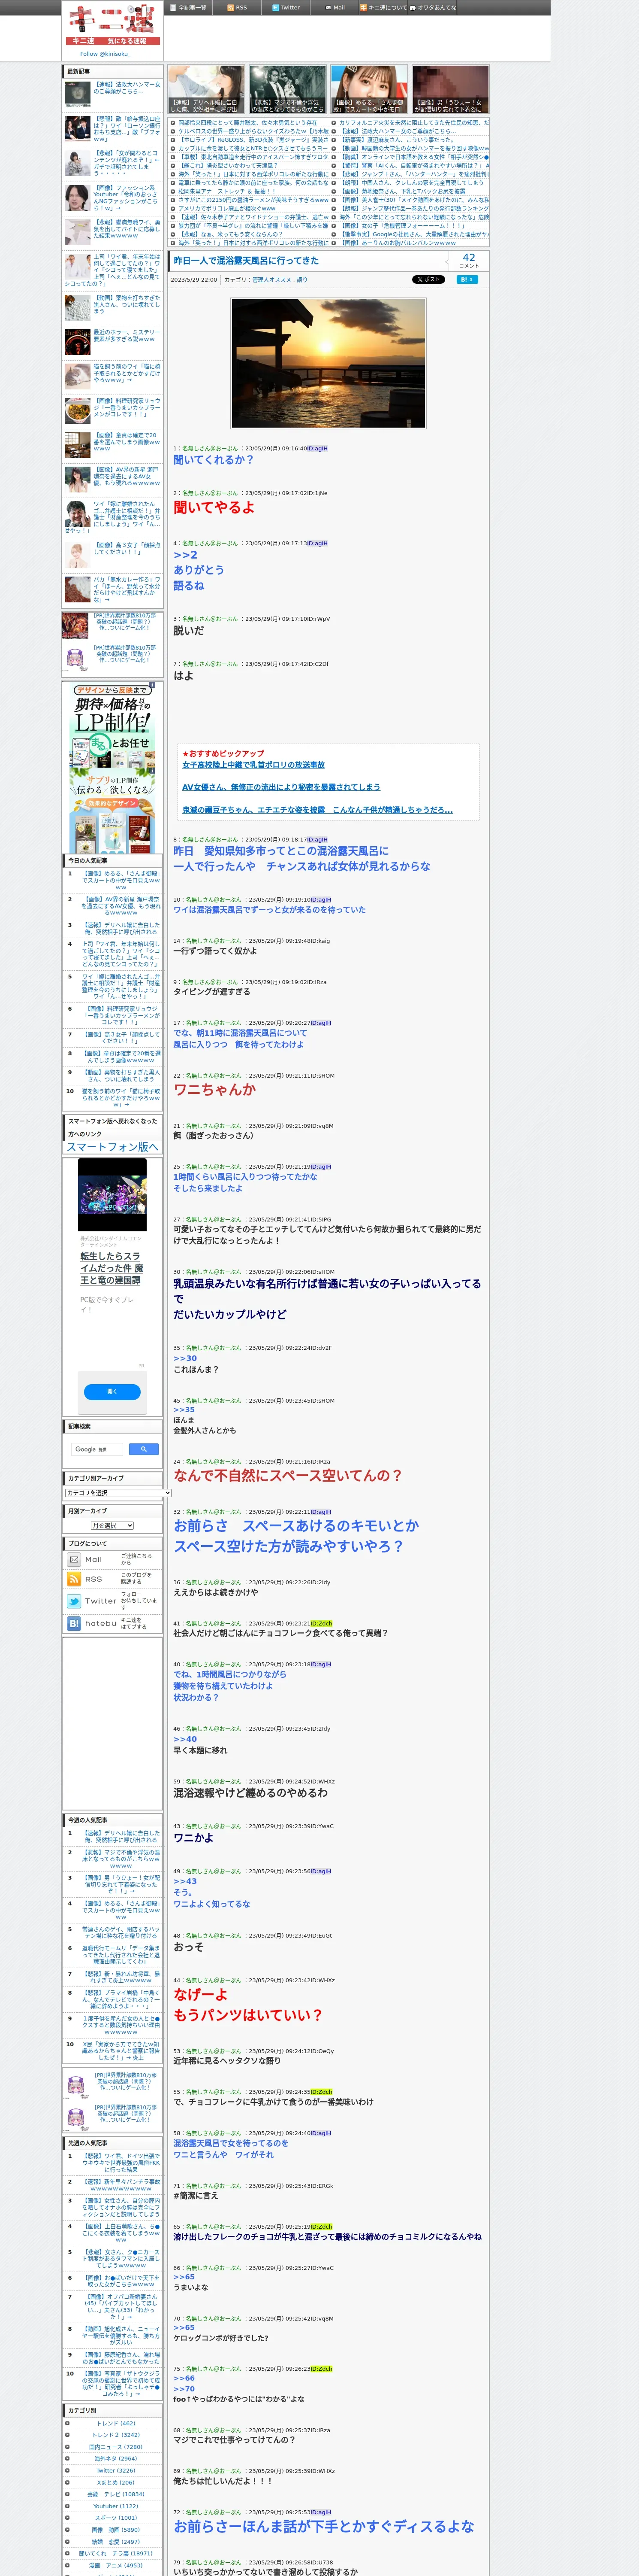The height and width of the screenshot is (2576, 639).
Task: Click the スマートフォン版へ link
Action: pos(112,1147)
